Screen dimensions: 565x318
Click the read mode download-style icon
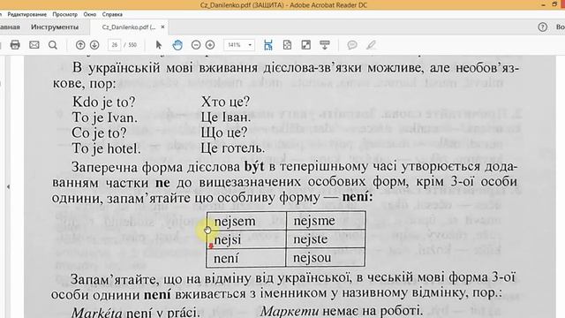325,45
